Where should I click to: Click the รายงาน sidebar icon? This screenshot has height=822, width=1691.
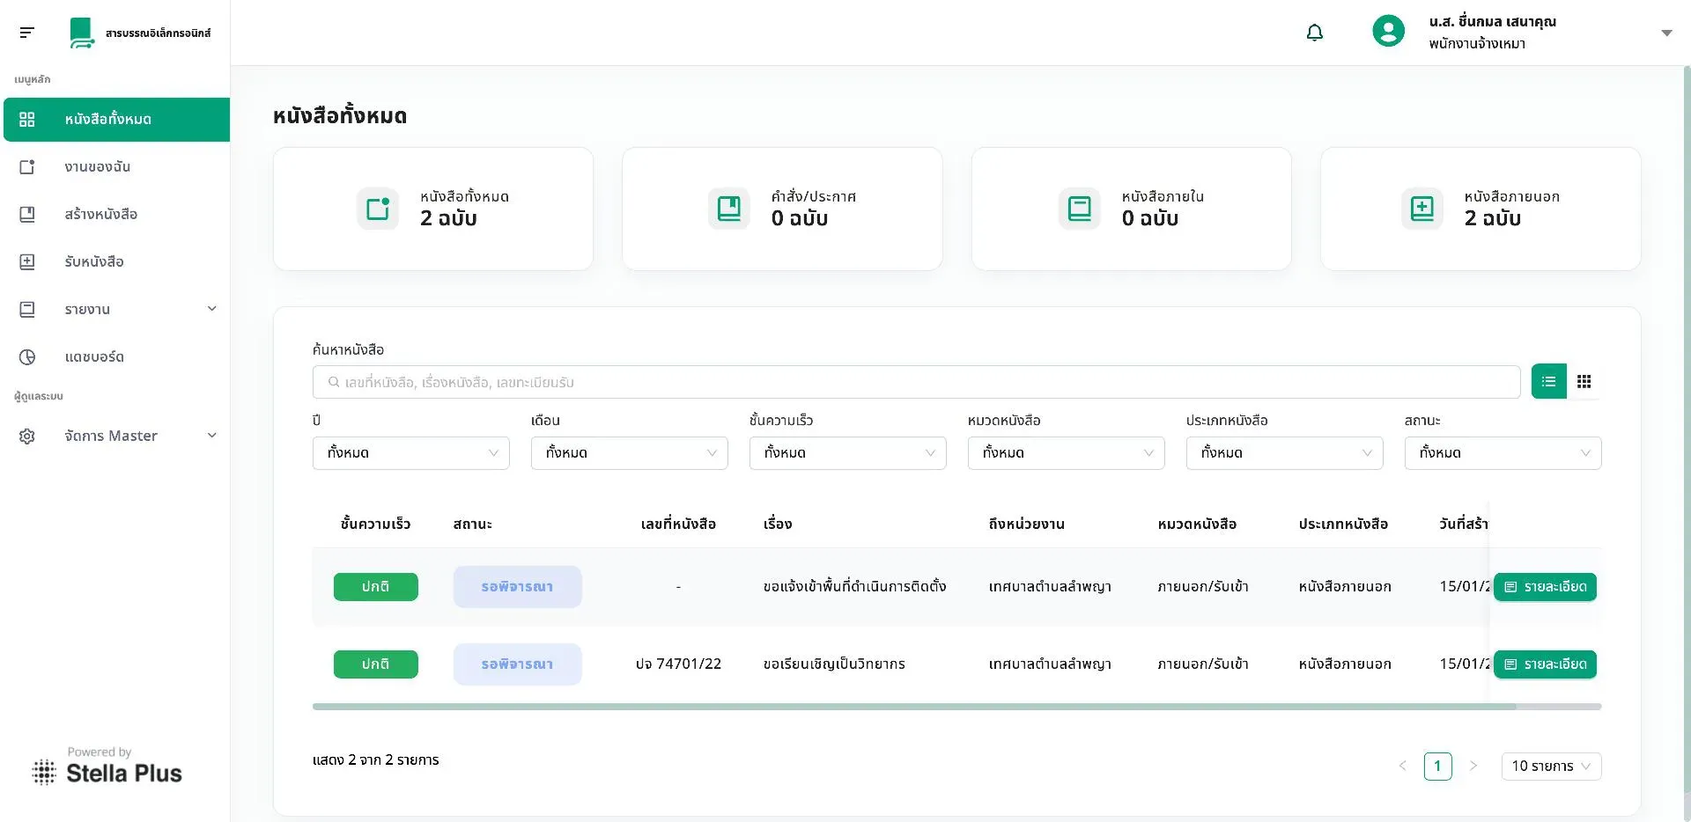point(27,310)
